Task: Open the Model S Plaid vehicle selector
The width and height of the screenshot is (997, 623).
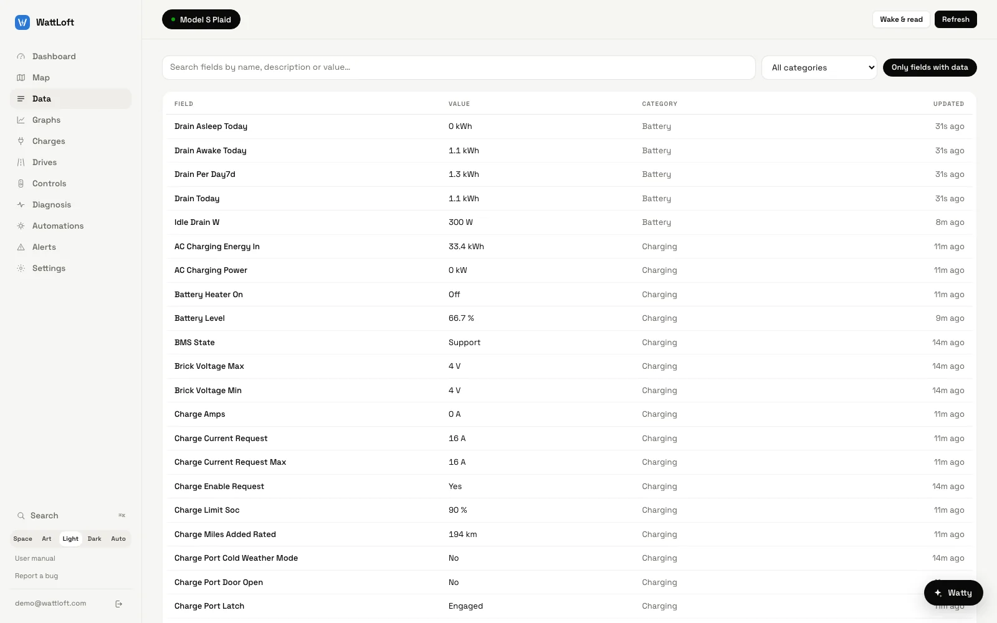Action: tap(201, 19)
